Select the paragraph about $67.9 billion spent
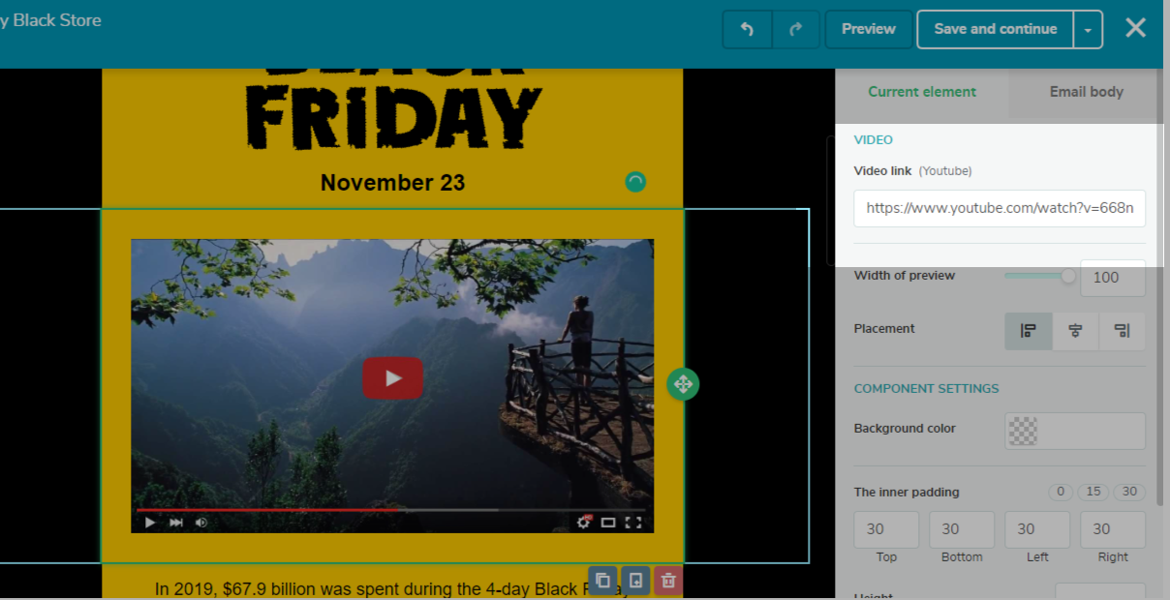 pyautogui.click(x=392, y=588)
